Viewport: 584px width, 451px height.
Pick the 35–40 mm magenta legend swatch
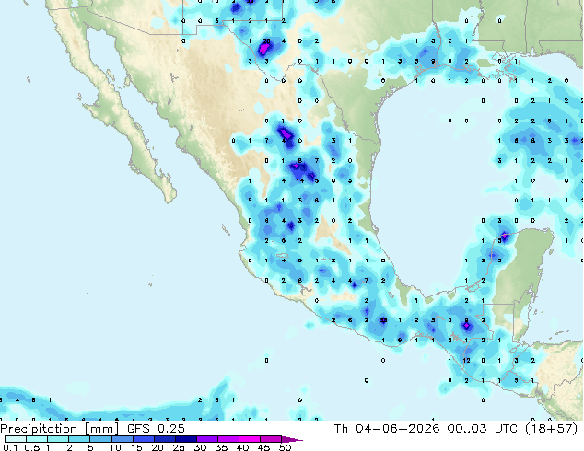(228, 439)
